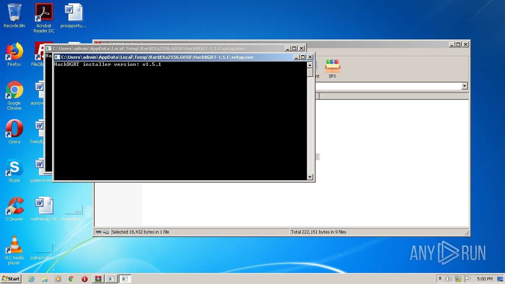
Task: Click 'HackBGRT installer version: v1.5.1' console text
Action: point(108,64)
